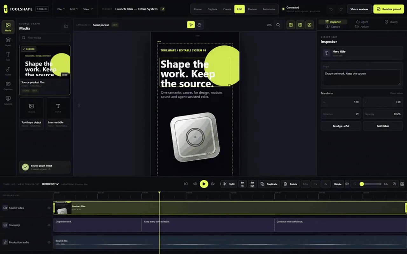Open the Sources panel in the sidebar
Image resolution: width=407 pixels, height=254 pixels.
8,100
